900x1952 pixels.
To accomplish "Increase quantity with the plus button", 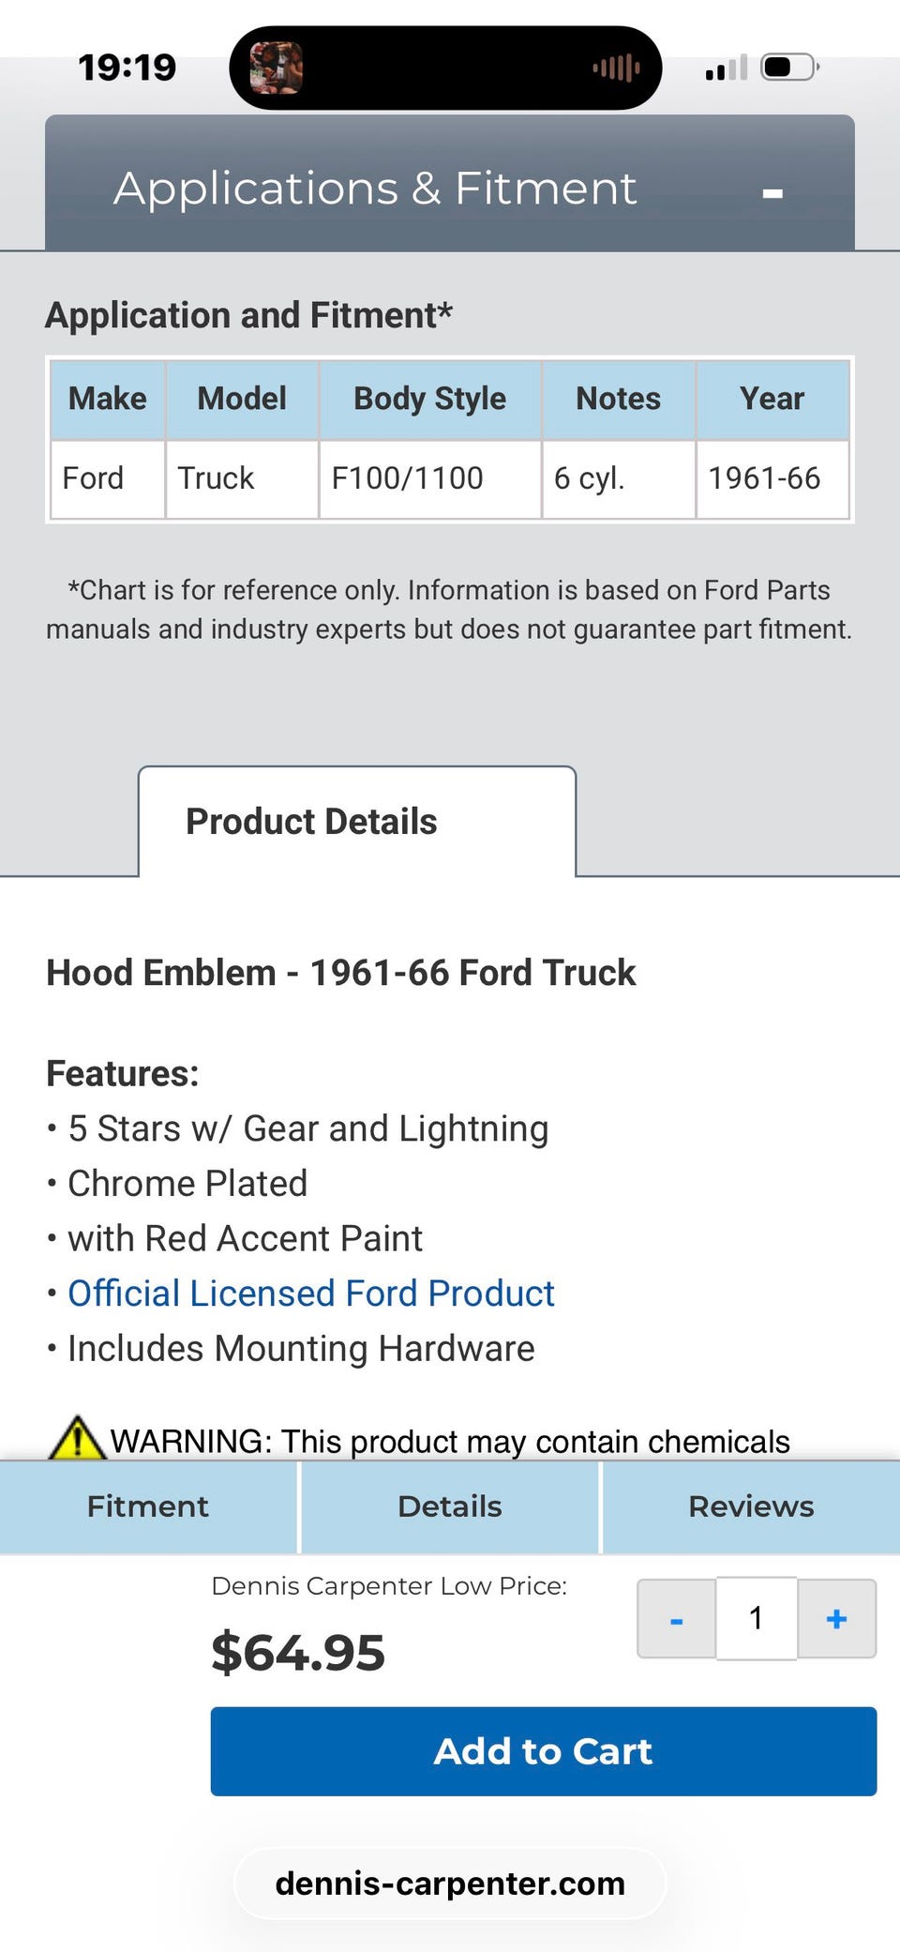I will tap(836, 1619).
